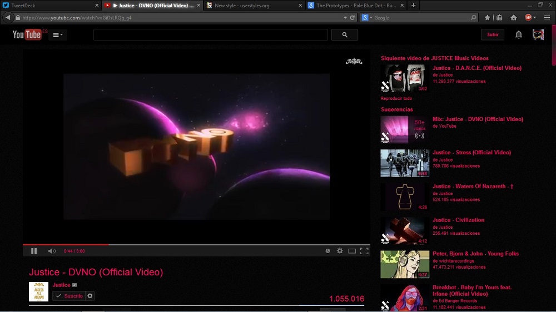This screenshot has width=556, height=312.
Task: Select the Justice - DVNO tab
Action: tap(152, 6)
